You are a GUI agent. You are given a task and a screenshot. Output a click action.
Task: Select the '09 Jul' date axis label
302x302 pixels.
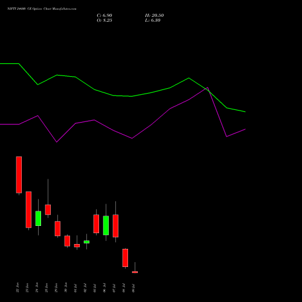click(133, 288)
